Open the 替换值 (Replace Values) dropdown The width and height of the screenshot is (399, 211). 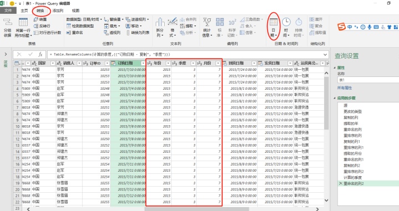pos(114,19)
